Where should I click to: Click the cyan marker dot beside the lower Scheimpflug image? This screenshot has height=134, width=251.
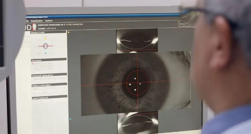pyautogui.click(x=70, y=119)
